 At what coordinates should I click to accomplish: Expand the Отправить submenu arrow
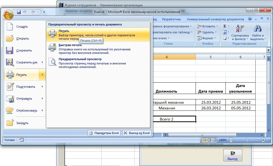pos(42,99)
